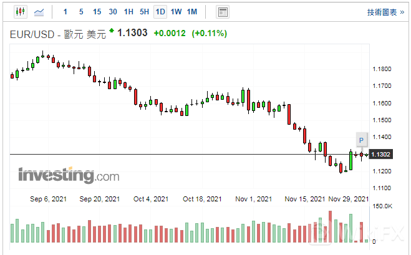Screen dimensions: 411x255
Task: Select the 15-minute timeframe
Action: (x=97, y=12)
